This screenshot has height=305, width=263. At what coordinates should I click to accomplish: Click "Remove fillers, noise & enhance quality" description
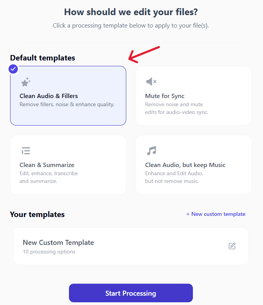(67, 105)
